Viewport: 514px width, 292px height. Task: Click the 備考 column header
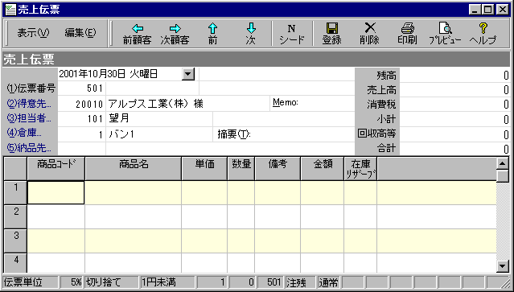[x=278, y=168]
